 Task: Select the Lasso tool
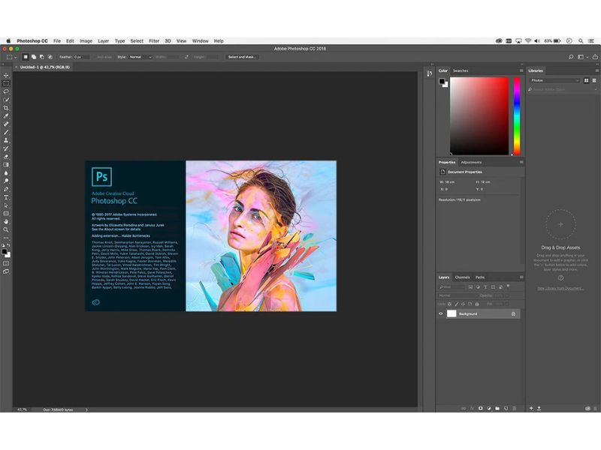coord(6,91)
